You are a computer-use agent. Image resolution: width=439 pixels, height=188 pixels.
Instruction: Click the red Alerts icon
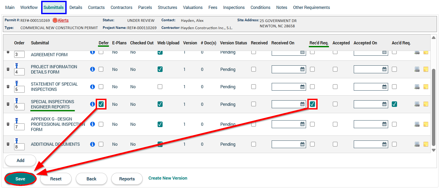coord(55,20)
